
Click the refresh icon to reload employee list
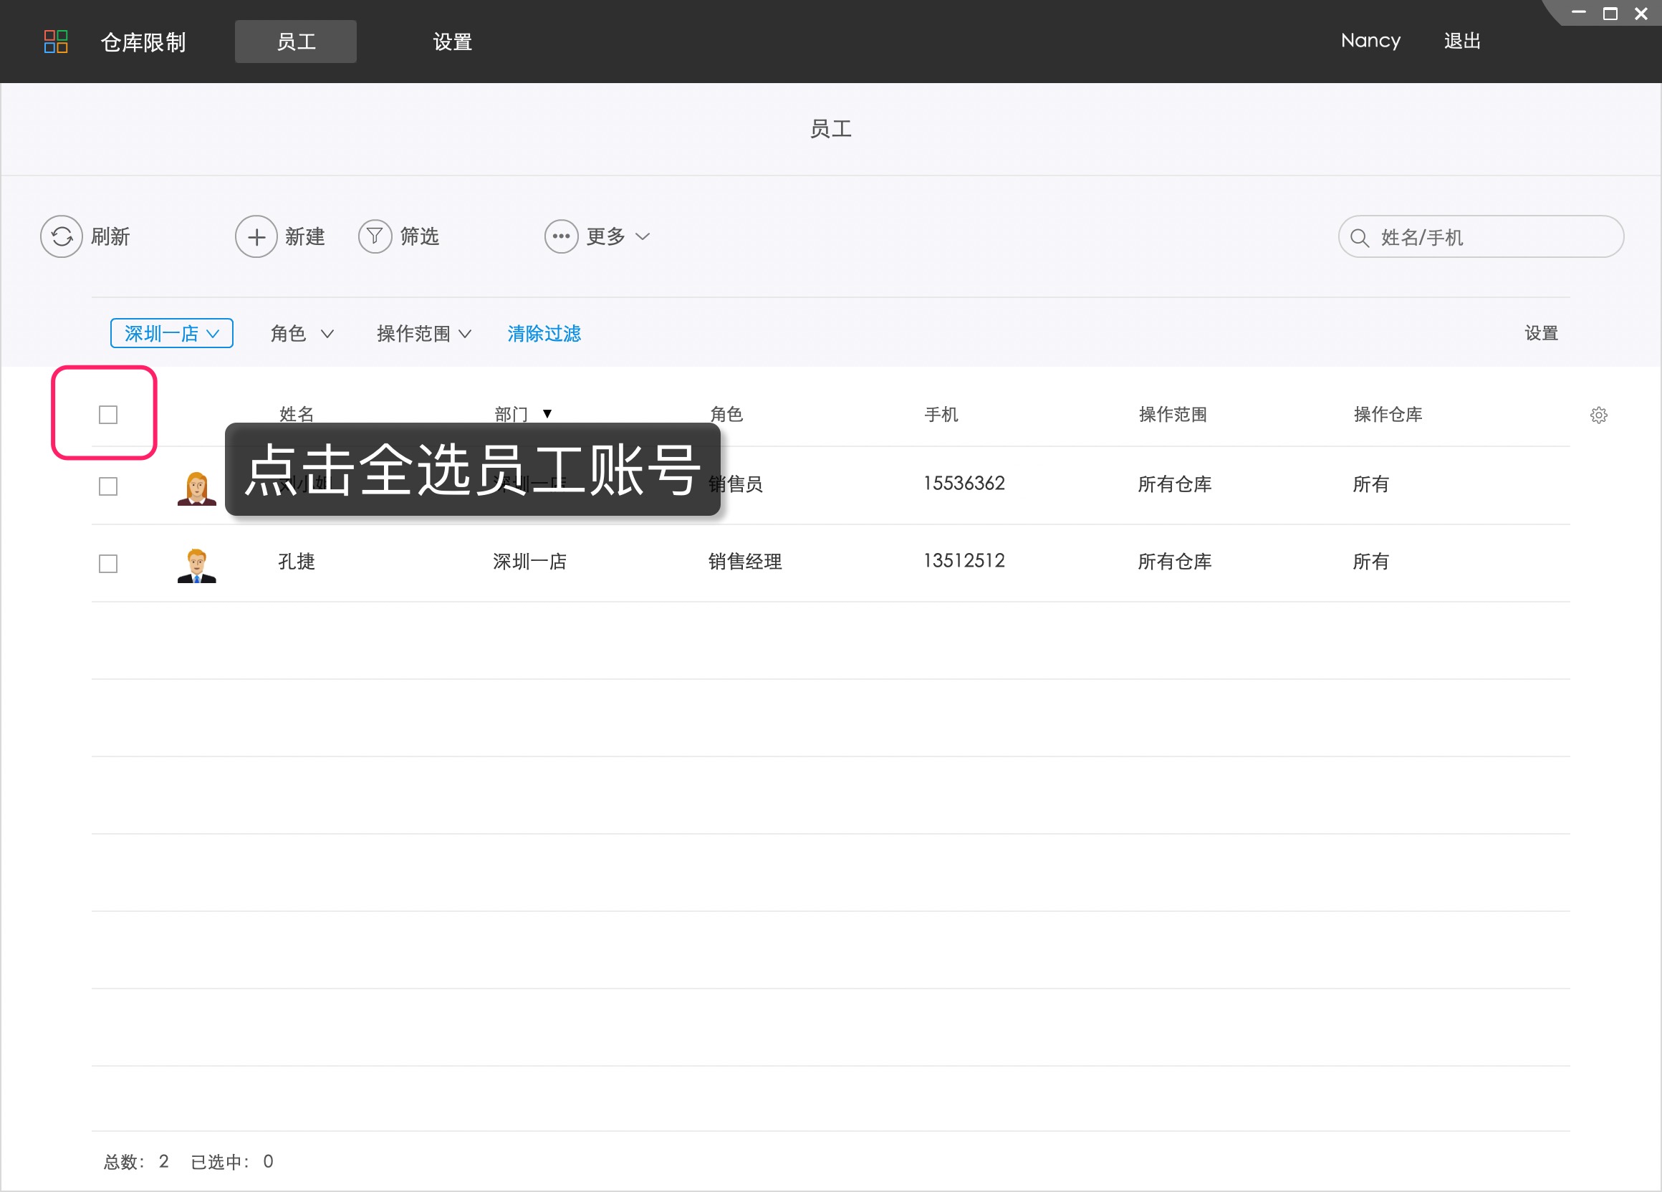click(x=62, y=236)
